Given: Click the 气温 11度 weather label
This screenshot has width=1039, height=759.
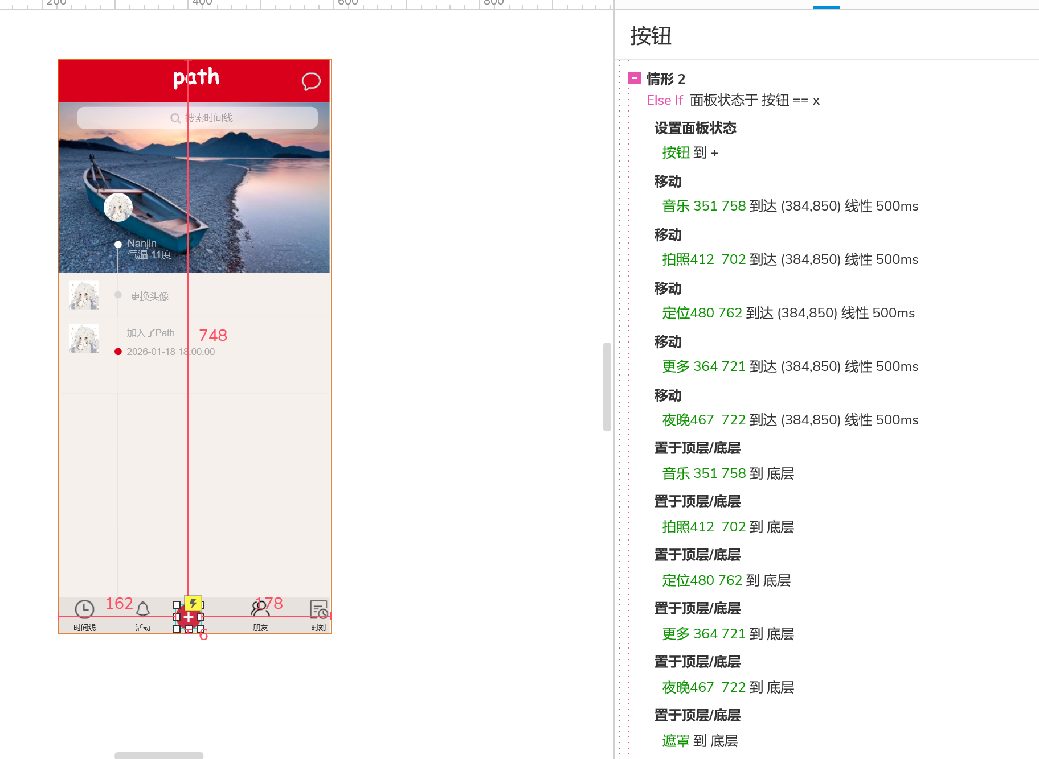Looking at the screenshot, I should (149, 255).
